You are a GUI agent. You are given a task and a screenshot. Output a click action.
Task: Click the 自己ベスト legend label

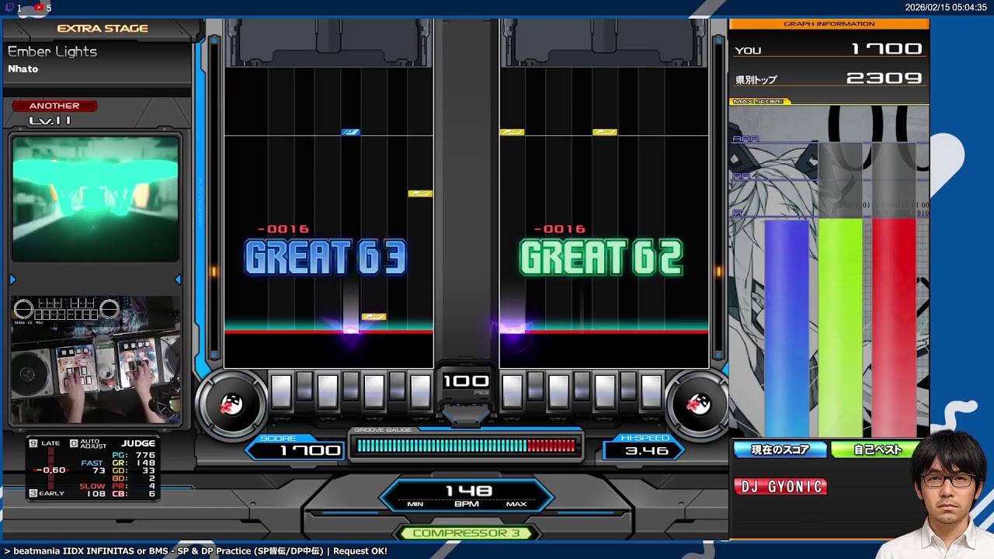[878, 450]
